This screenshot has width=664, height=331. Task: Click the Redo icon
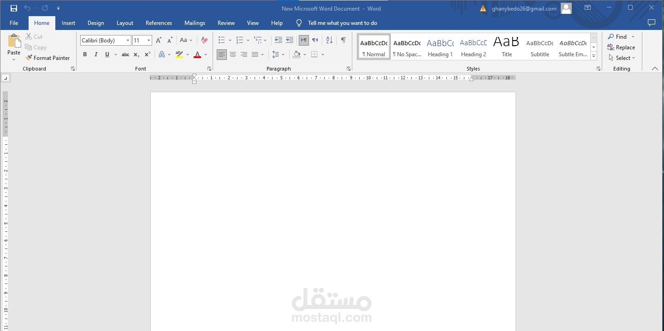[45, 8]
